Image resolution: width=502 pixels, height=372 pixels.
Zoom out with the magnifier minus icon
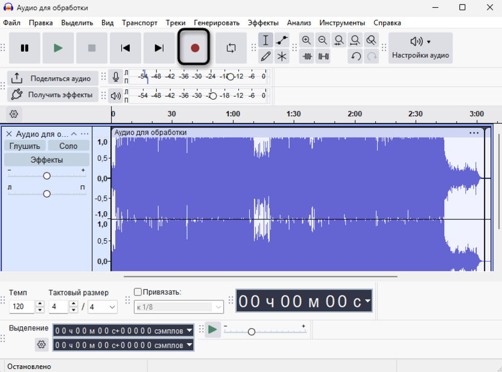[323, 40]
